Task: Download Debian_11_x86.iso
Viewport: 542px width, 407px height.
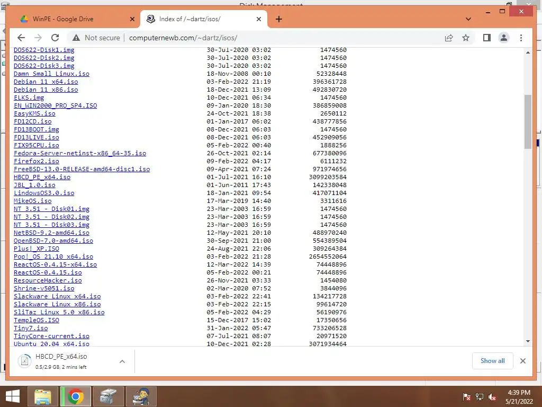Action: tap(46, 90)
